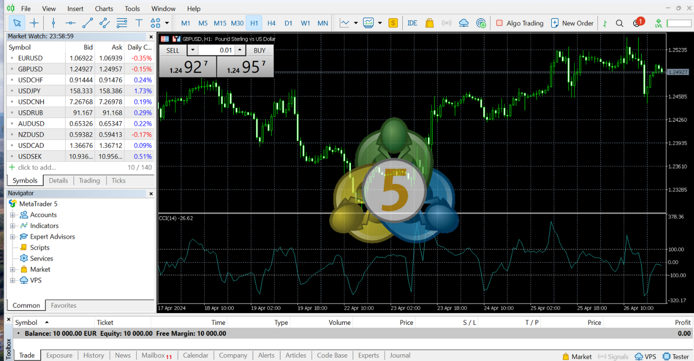Open the Charts menu
This screenshot has width=694, height=361.
point(104,9)
